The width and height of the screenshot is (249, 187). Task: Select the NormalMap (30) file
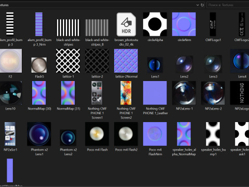[39, 93]
